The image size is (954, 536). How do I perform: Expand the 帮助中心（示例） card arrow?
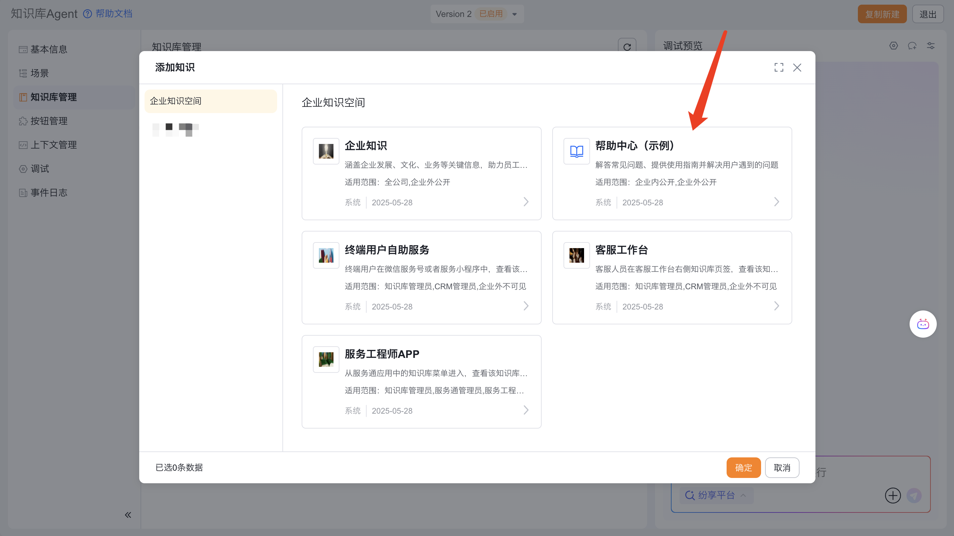click(x=776, y=202)
